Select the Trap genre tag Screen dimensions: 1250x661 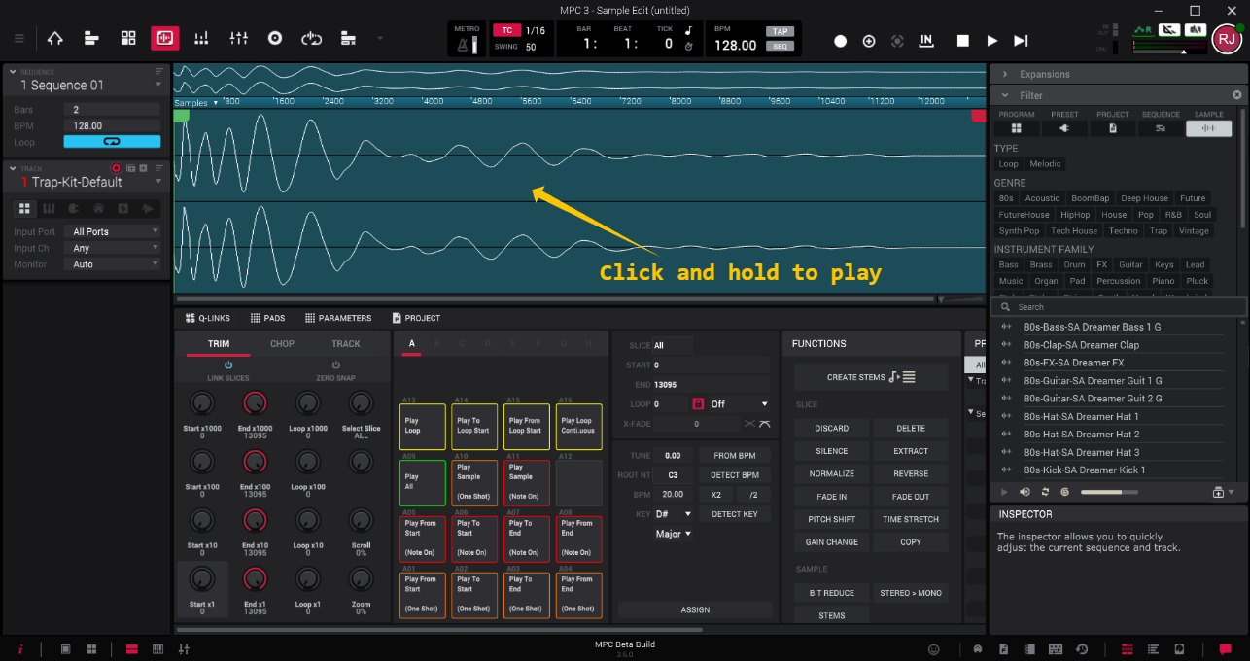1159,230
